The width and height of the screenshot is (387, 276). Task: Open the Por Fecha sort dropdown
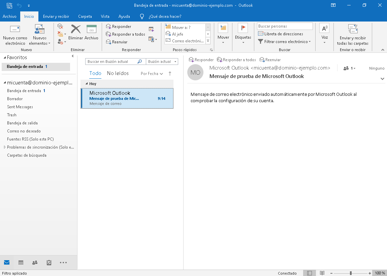pyautogui.click(x=152, y=74)
